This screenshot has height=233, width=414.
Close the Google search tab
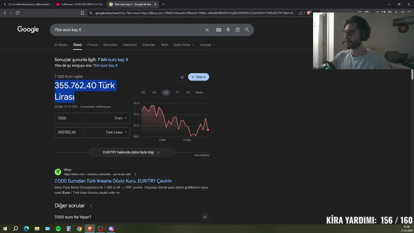156,4
